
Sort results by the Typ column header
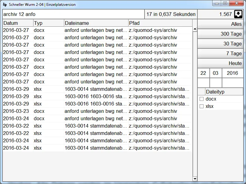[49, 23]
